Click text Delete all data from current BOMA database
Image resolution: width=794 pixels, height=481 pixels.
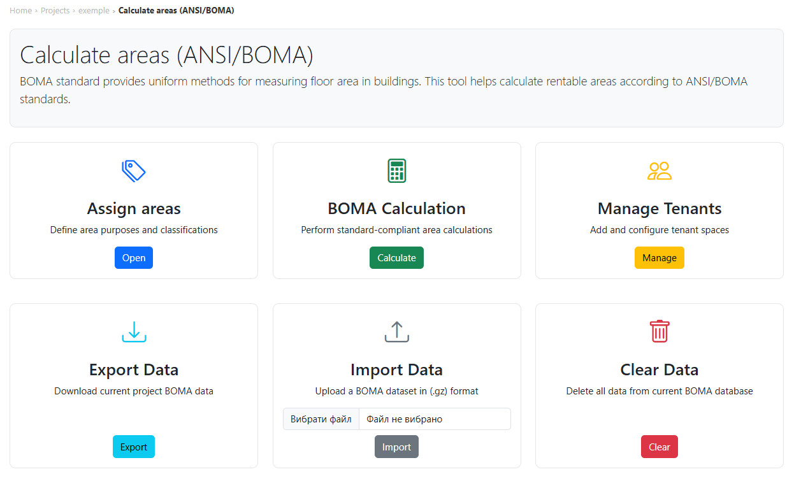click(x=660, y=391)
